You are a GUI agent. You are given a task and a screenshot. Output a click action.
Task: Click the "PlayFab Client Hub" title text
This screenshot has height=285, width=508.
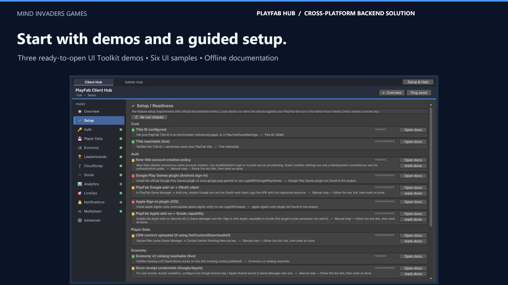pyautogui.click(x=94, y=90)
